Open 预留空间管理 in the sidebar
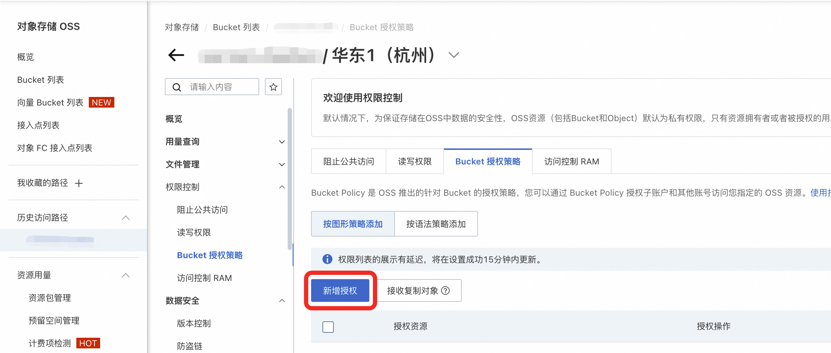The height and width of the screenshot is (353, 831). [x=54, y=321]
